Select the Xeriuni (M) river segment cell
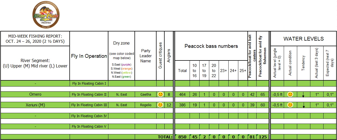The image size is (337, 140). (35, 105)
